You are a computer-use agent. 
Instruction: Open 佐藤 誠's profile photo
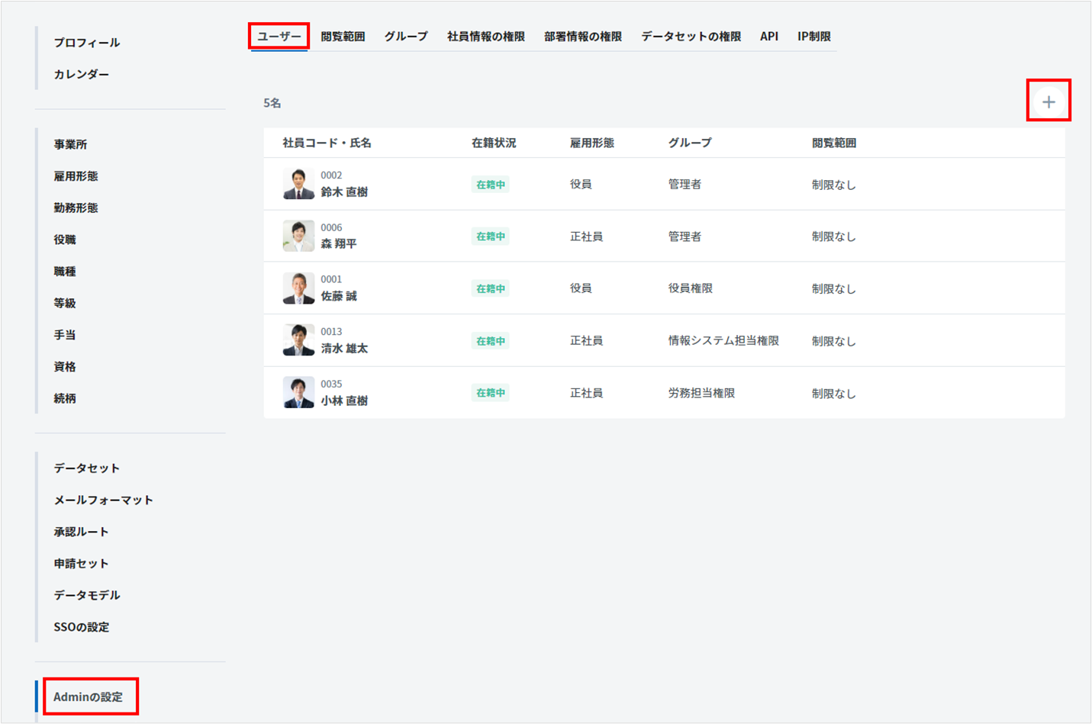(298, 288)
